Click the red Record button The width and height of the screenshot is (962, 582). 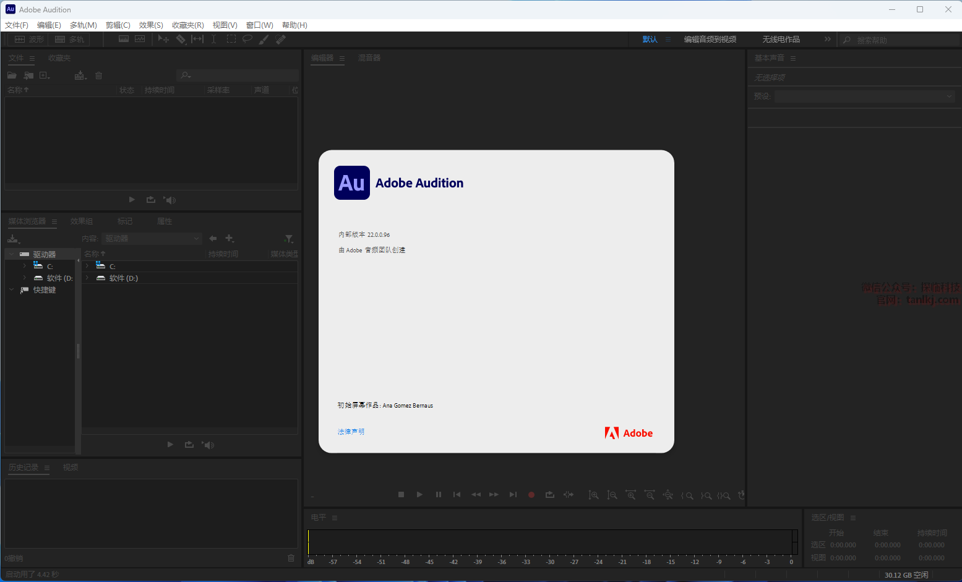coord(531,495)
